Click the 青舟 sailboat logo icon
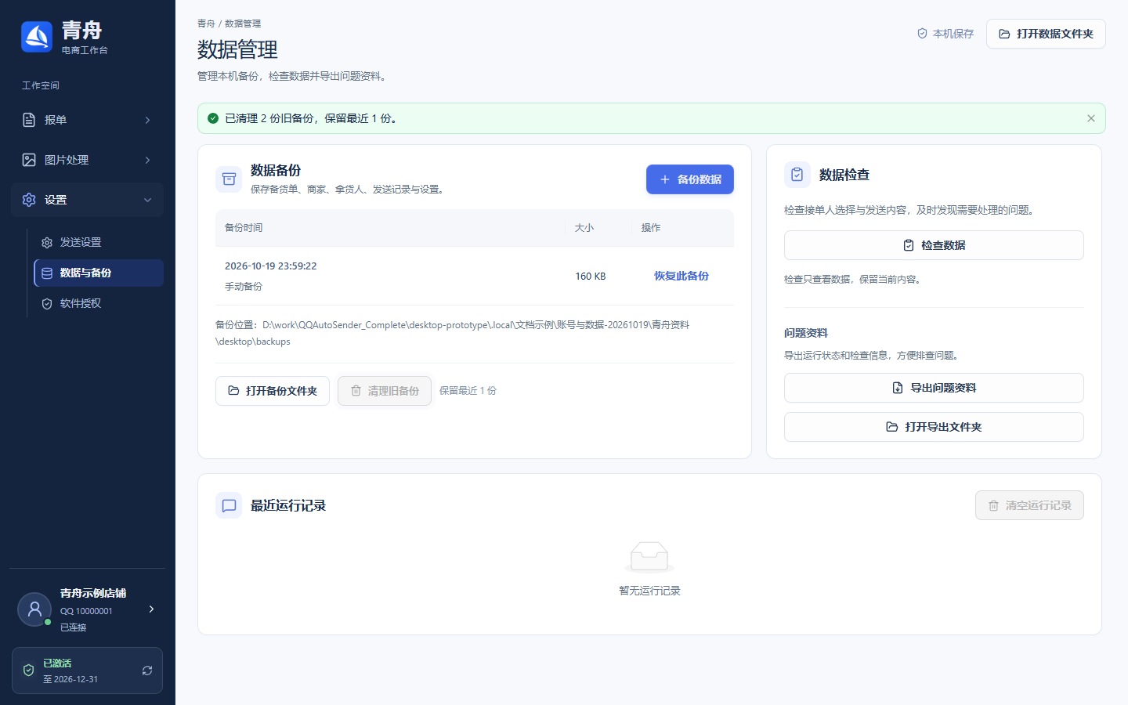Image resolution: width=1128 pixels, height=705 pixels. [37, 37]
